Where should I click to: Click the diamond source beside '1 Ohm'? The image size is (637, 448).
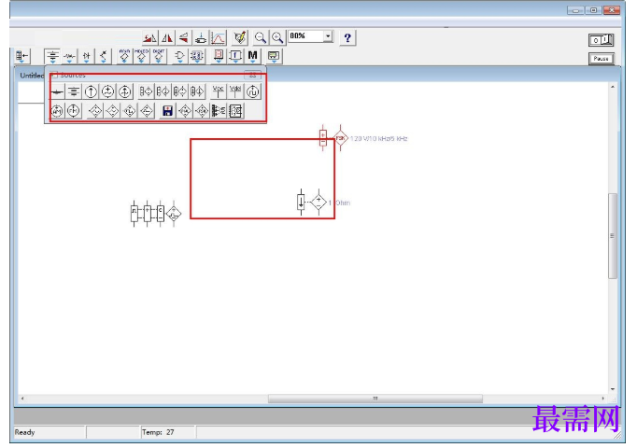click(318, 203)
